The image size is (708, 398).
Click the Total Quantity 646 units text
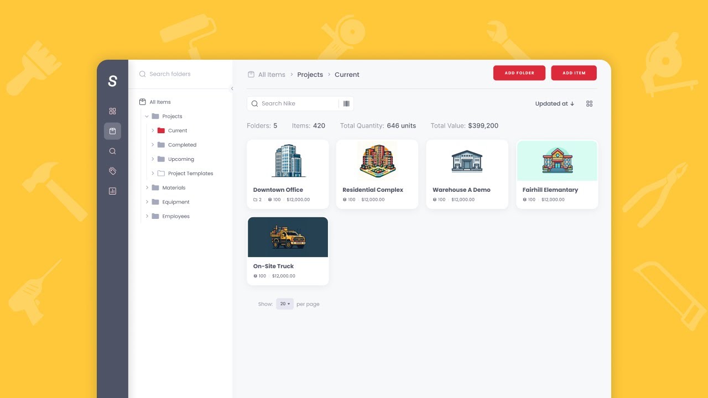click(x=378, y=126)
